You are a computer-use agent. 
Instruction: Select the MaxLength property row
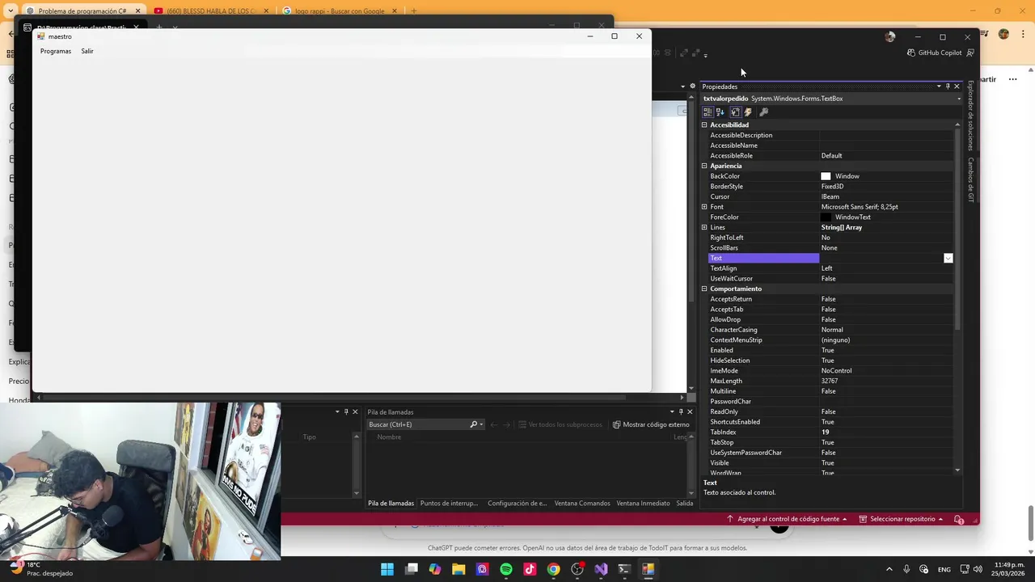click(830, 381)
